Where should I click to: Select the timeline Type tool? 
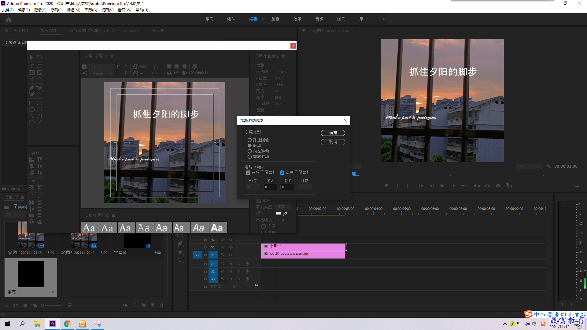point(180,260)
